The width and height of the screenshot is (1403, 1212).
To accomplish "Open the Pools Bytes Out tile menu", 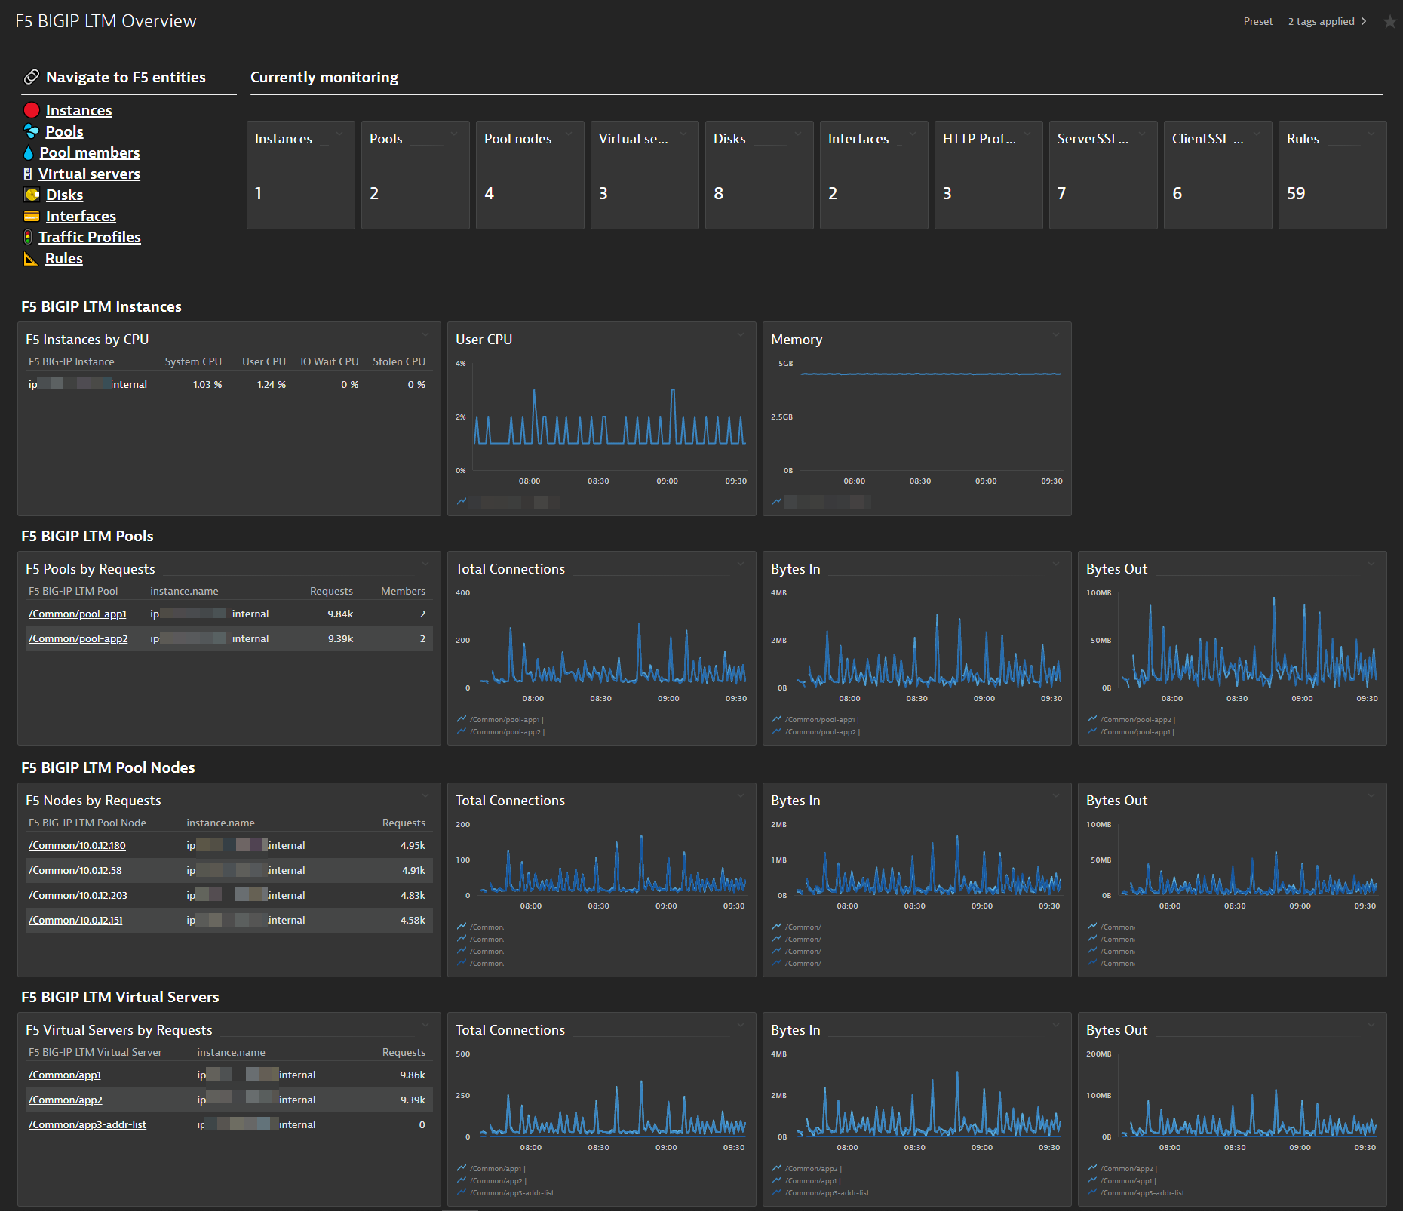I will [1371, 564].
